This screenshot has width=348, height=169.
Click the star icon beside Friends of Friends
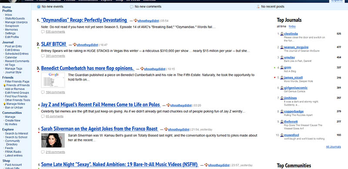[x=4, y=85]
